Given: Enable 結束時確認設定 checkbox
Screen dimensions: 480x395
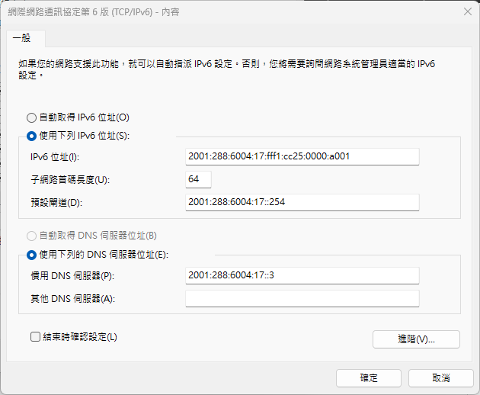Looking at the screenshot, I should click(35, 337).
